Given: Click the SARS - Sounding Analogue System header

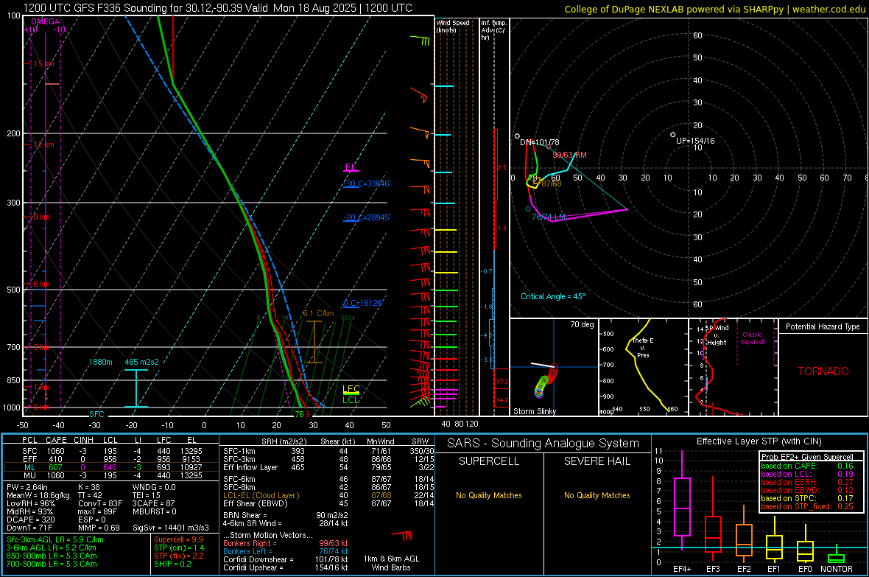Looking at the screenshot, I should tap(543, 444).
